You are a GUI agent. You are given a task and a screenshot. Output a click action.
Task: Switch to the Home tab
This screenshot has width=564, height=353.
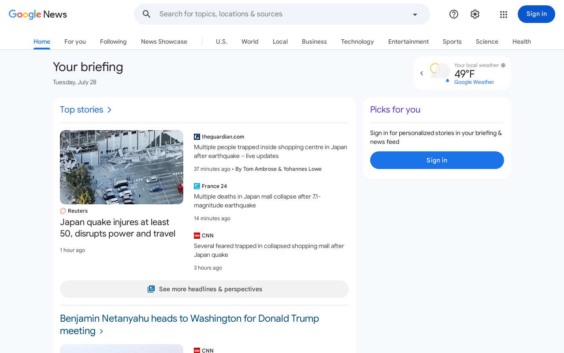[x=42, y=41]
